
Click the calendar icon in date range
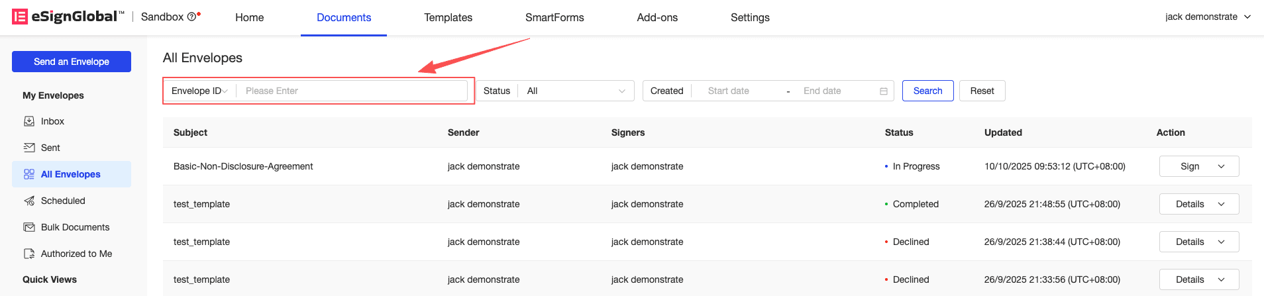click(x=884, y=91)
